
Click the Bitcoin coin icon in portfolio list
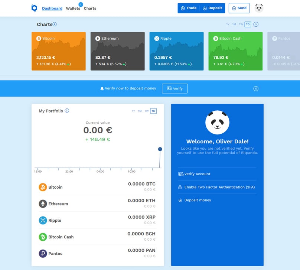click(x=43, y=187)
